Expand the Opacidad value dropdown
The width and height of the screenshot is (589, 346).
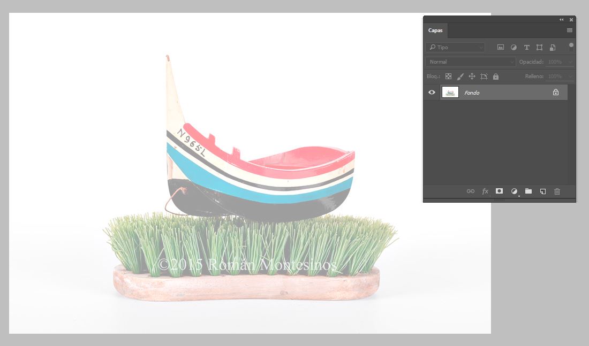tap(570, 62)
